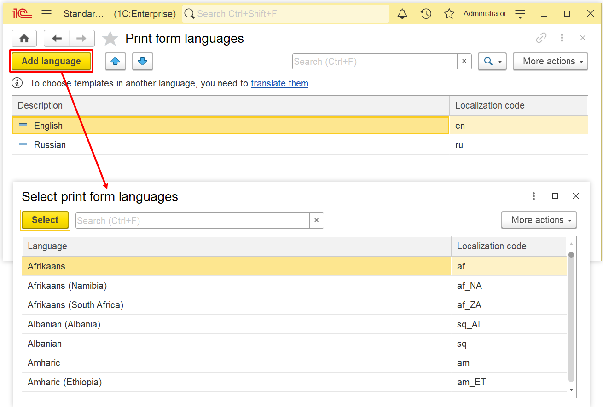Open the history clock icon
The image size is (603, 407).
coord(426,14)
